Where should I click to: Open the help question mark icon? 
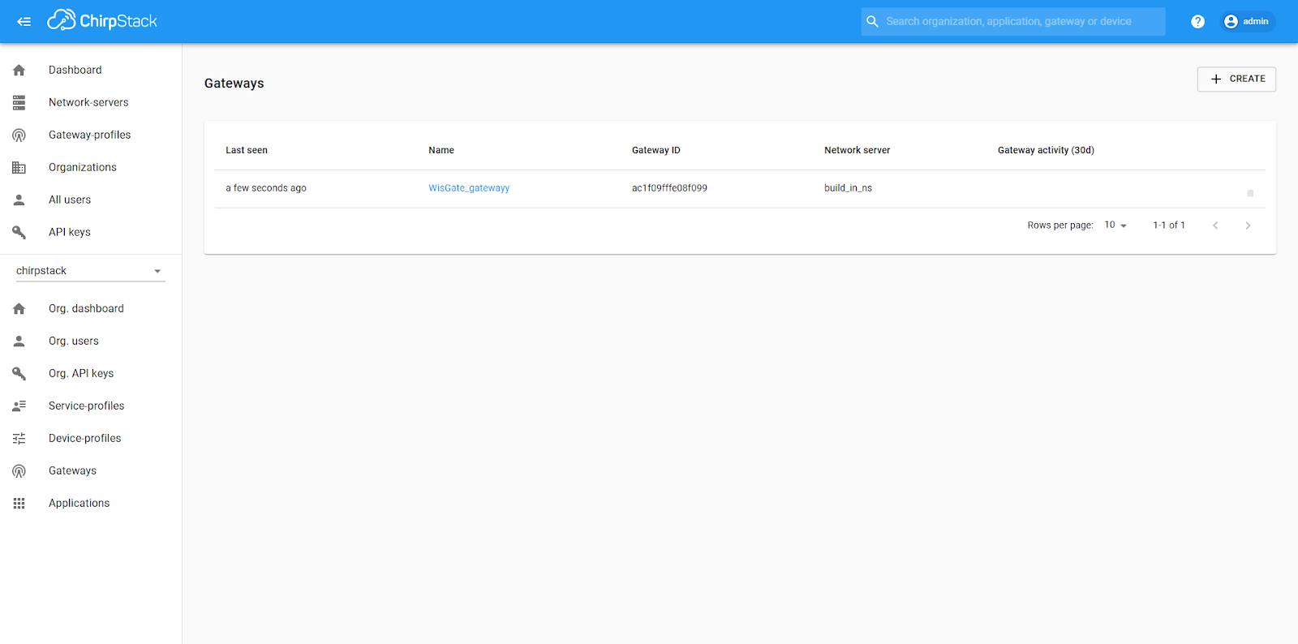pos(1197,22)
